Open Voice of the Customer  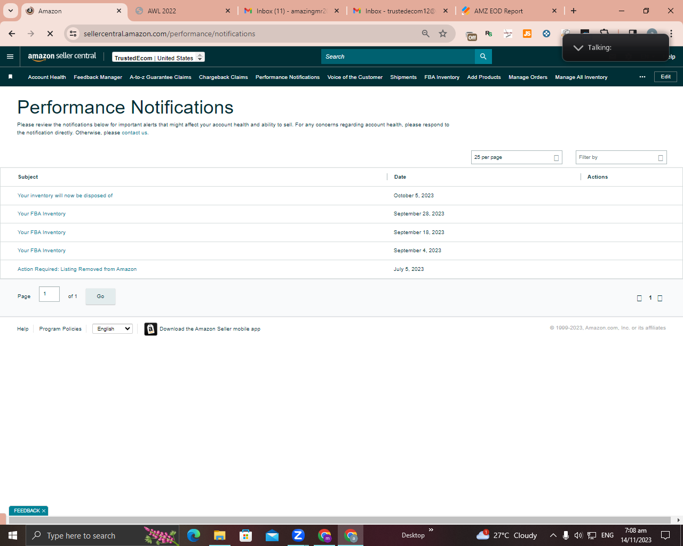(x=355, y=77)
